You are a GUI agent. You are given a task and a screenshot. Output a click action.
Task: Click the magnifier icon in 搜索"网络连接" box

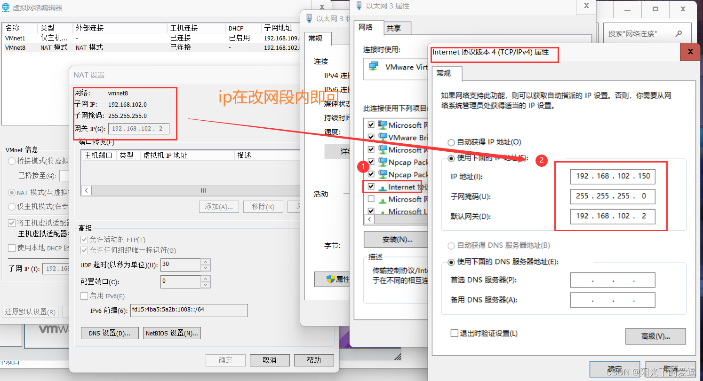(679, 34)
